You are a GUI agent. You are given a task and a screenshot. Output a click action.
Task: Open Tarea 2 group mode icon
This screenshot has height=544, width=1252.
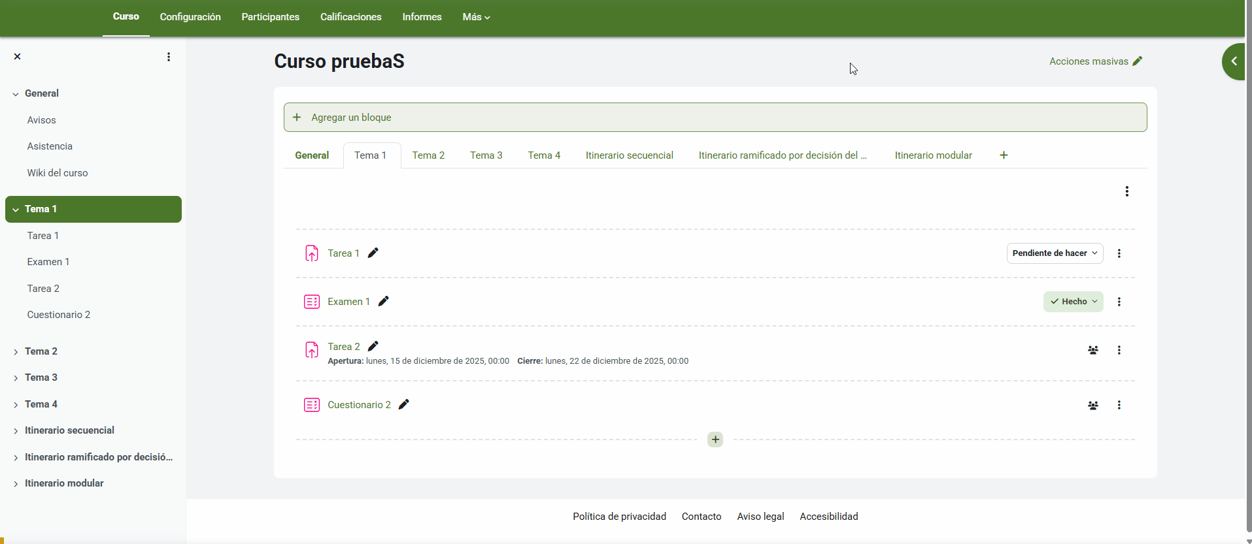[1092, 350]
